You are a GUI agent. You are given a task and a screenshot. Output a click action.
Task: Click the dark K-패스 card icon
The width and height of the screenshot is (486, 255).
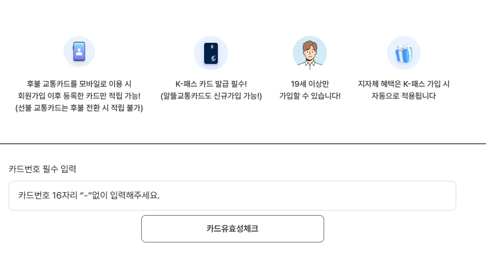click(210, 52)
